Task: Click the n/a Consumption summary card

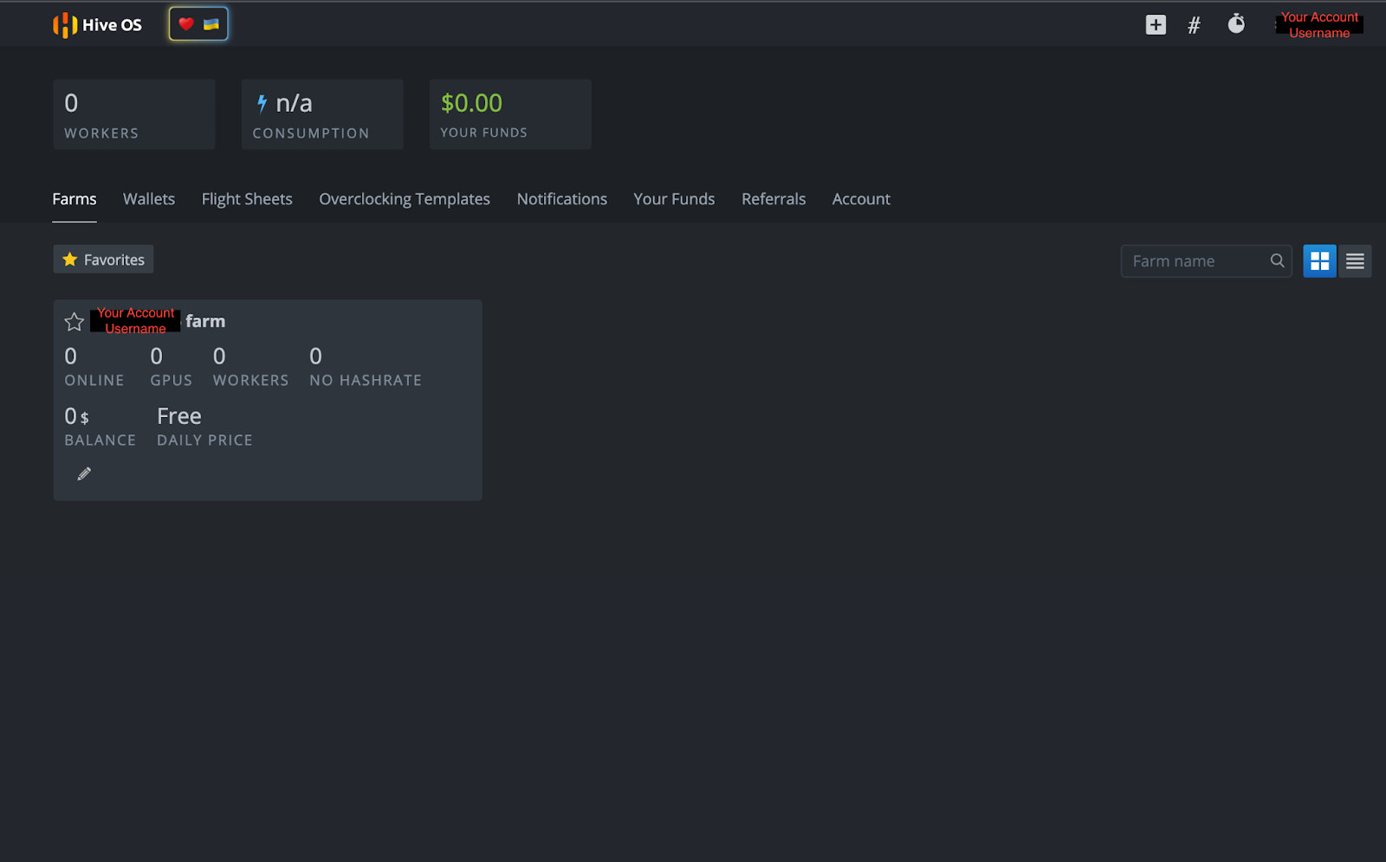Action: [322, 114]
